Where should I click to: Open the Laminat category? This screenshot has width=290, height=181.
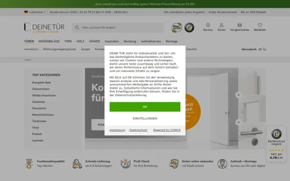pyautogui.click(x=38, y=140)
